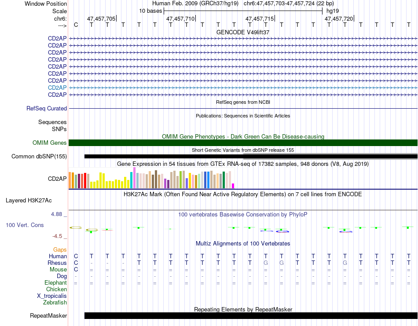
Task: Click the 4.88 upper conservation scale value
Action: tap(56, 214)
